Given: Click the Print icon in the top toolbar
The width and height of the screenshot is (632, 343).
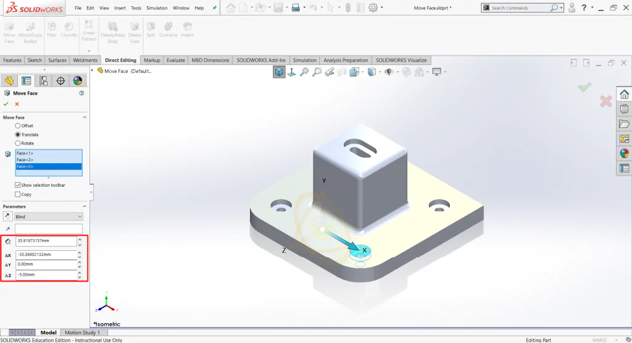Looking at the screenshot, I should (x=296, y=7).
